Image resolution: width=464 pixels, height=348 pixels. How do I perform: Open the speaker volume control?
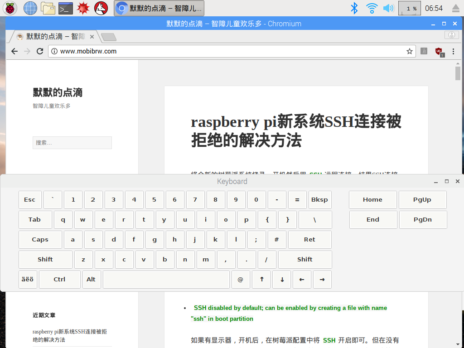[388, 8]
